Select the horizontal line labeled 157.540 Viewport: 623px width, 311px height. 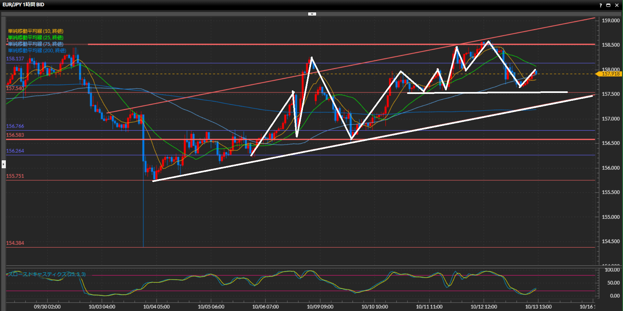[15, 88]
